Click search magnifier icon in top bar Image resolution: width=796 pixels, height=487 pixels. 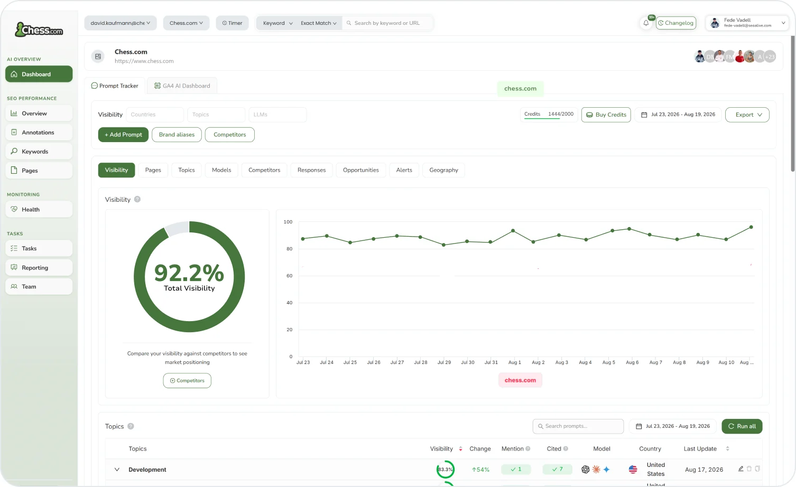pos(349,23)
